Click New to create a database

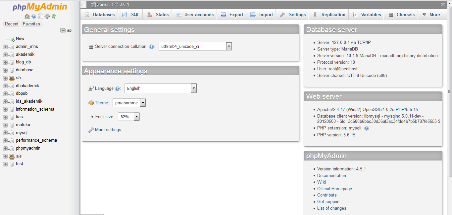click(x=20, y=39)
